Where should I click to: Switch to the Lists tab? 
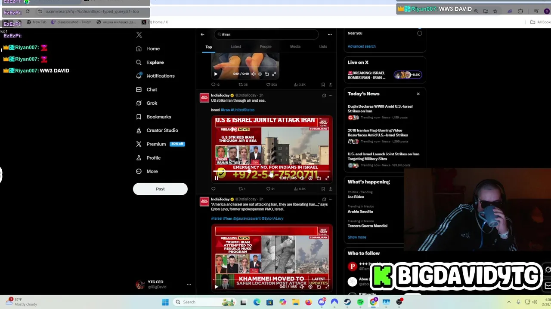point(323,47)
